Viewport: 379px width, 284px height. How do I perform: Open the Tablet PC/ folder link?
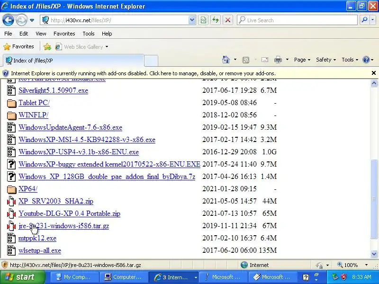tap(34, 103)
